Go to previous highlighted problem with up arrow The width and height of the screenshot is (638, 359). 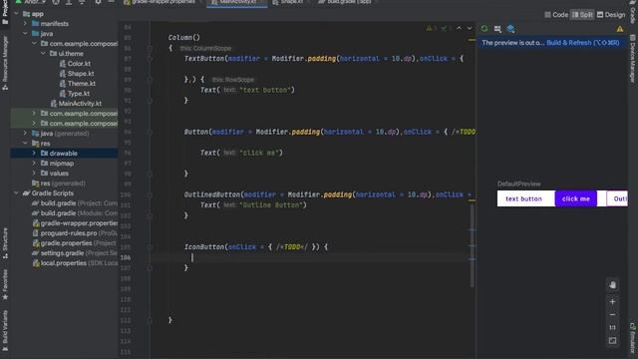point(459,28)
